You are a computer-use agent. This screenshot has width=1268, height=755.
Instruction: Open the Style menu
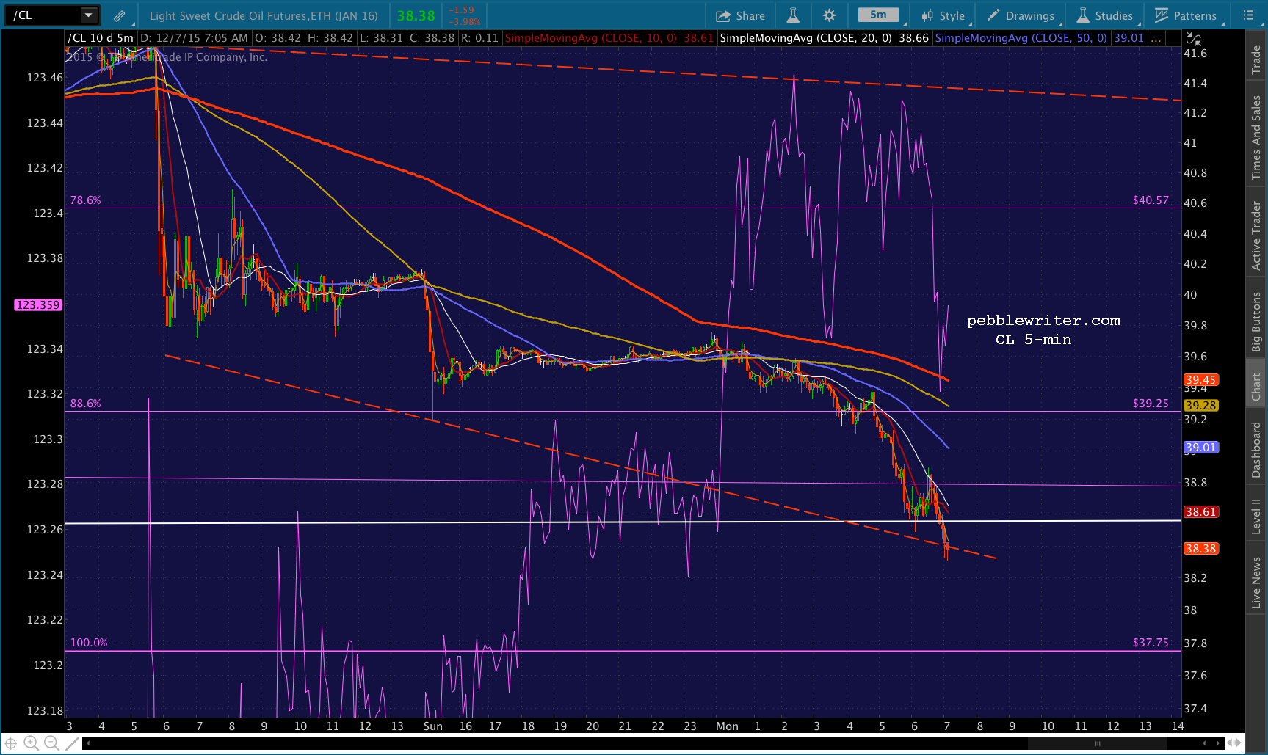(944, 15)
